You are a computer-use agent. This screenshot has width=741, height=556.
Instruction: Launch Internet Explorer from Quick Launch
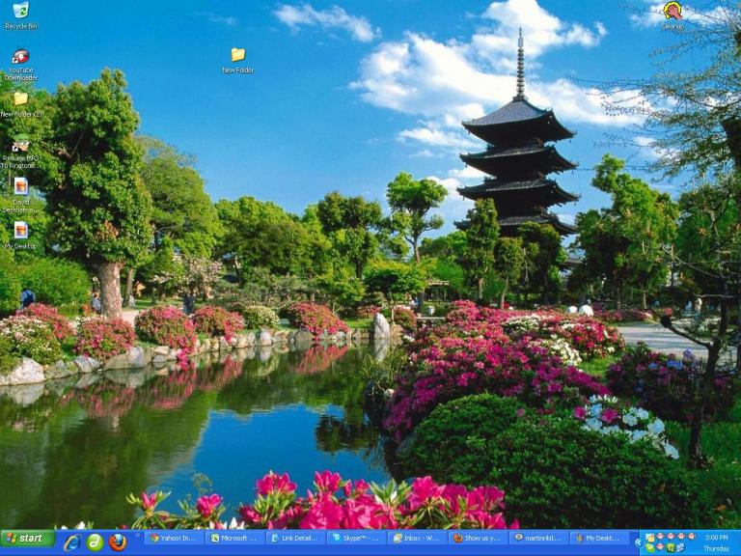(x=71, y=542)
